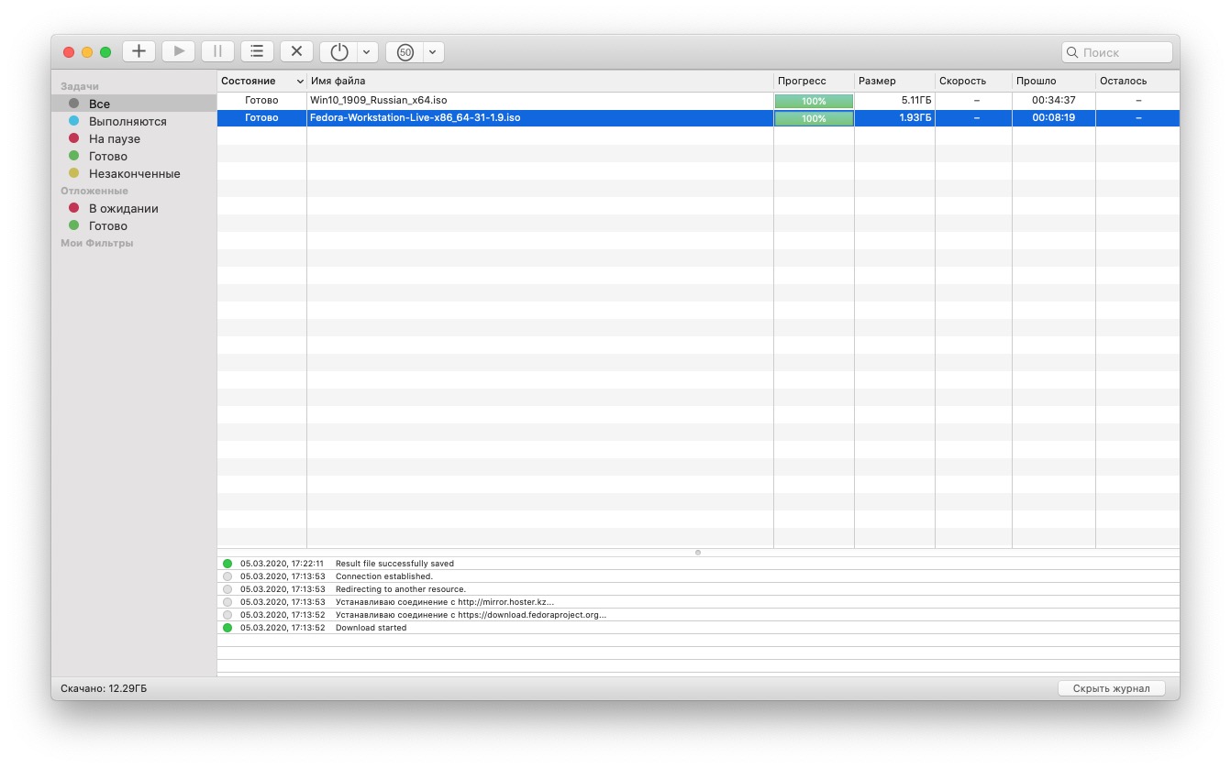Viewport: 1231px width, 768px height.
Task: Open the Состояние column sort chevron
Action: pos(300,82)
